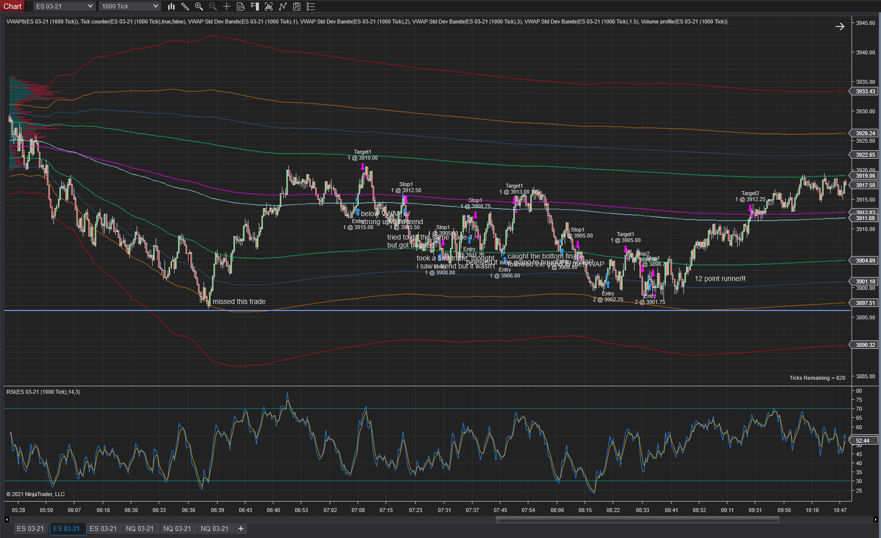The width and height of the screenshot is (881, 538).
Task: Click the 'Stop1 1 @ 3912.50' execution label
Action: (x=406, y=187)
